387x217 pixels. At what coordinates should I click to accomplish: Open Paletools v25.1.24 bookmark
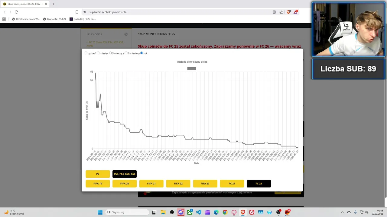(x=54, y=19)
